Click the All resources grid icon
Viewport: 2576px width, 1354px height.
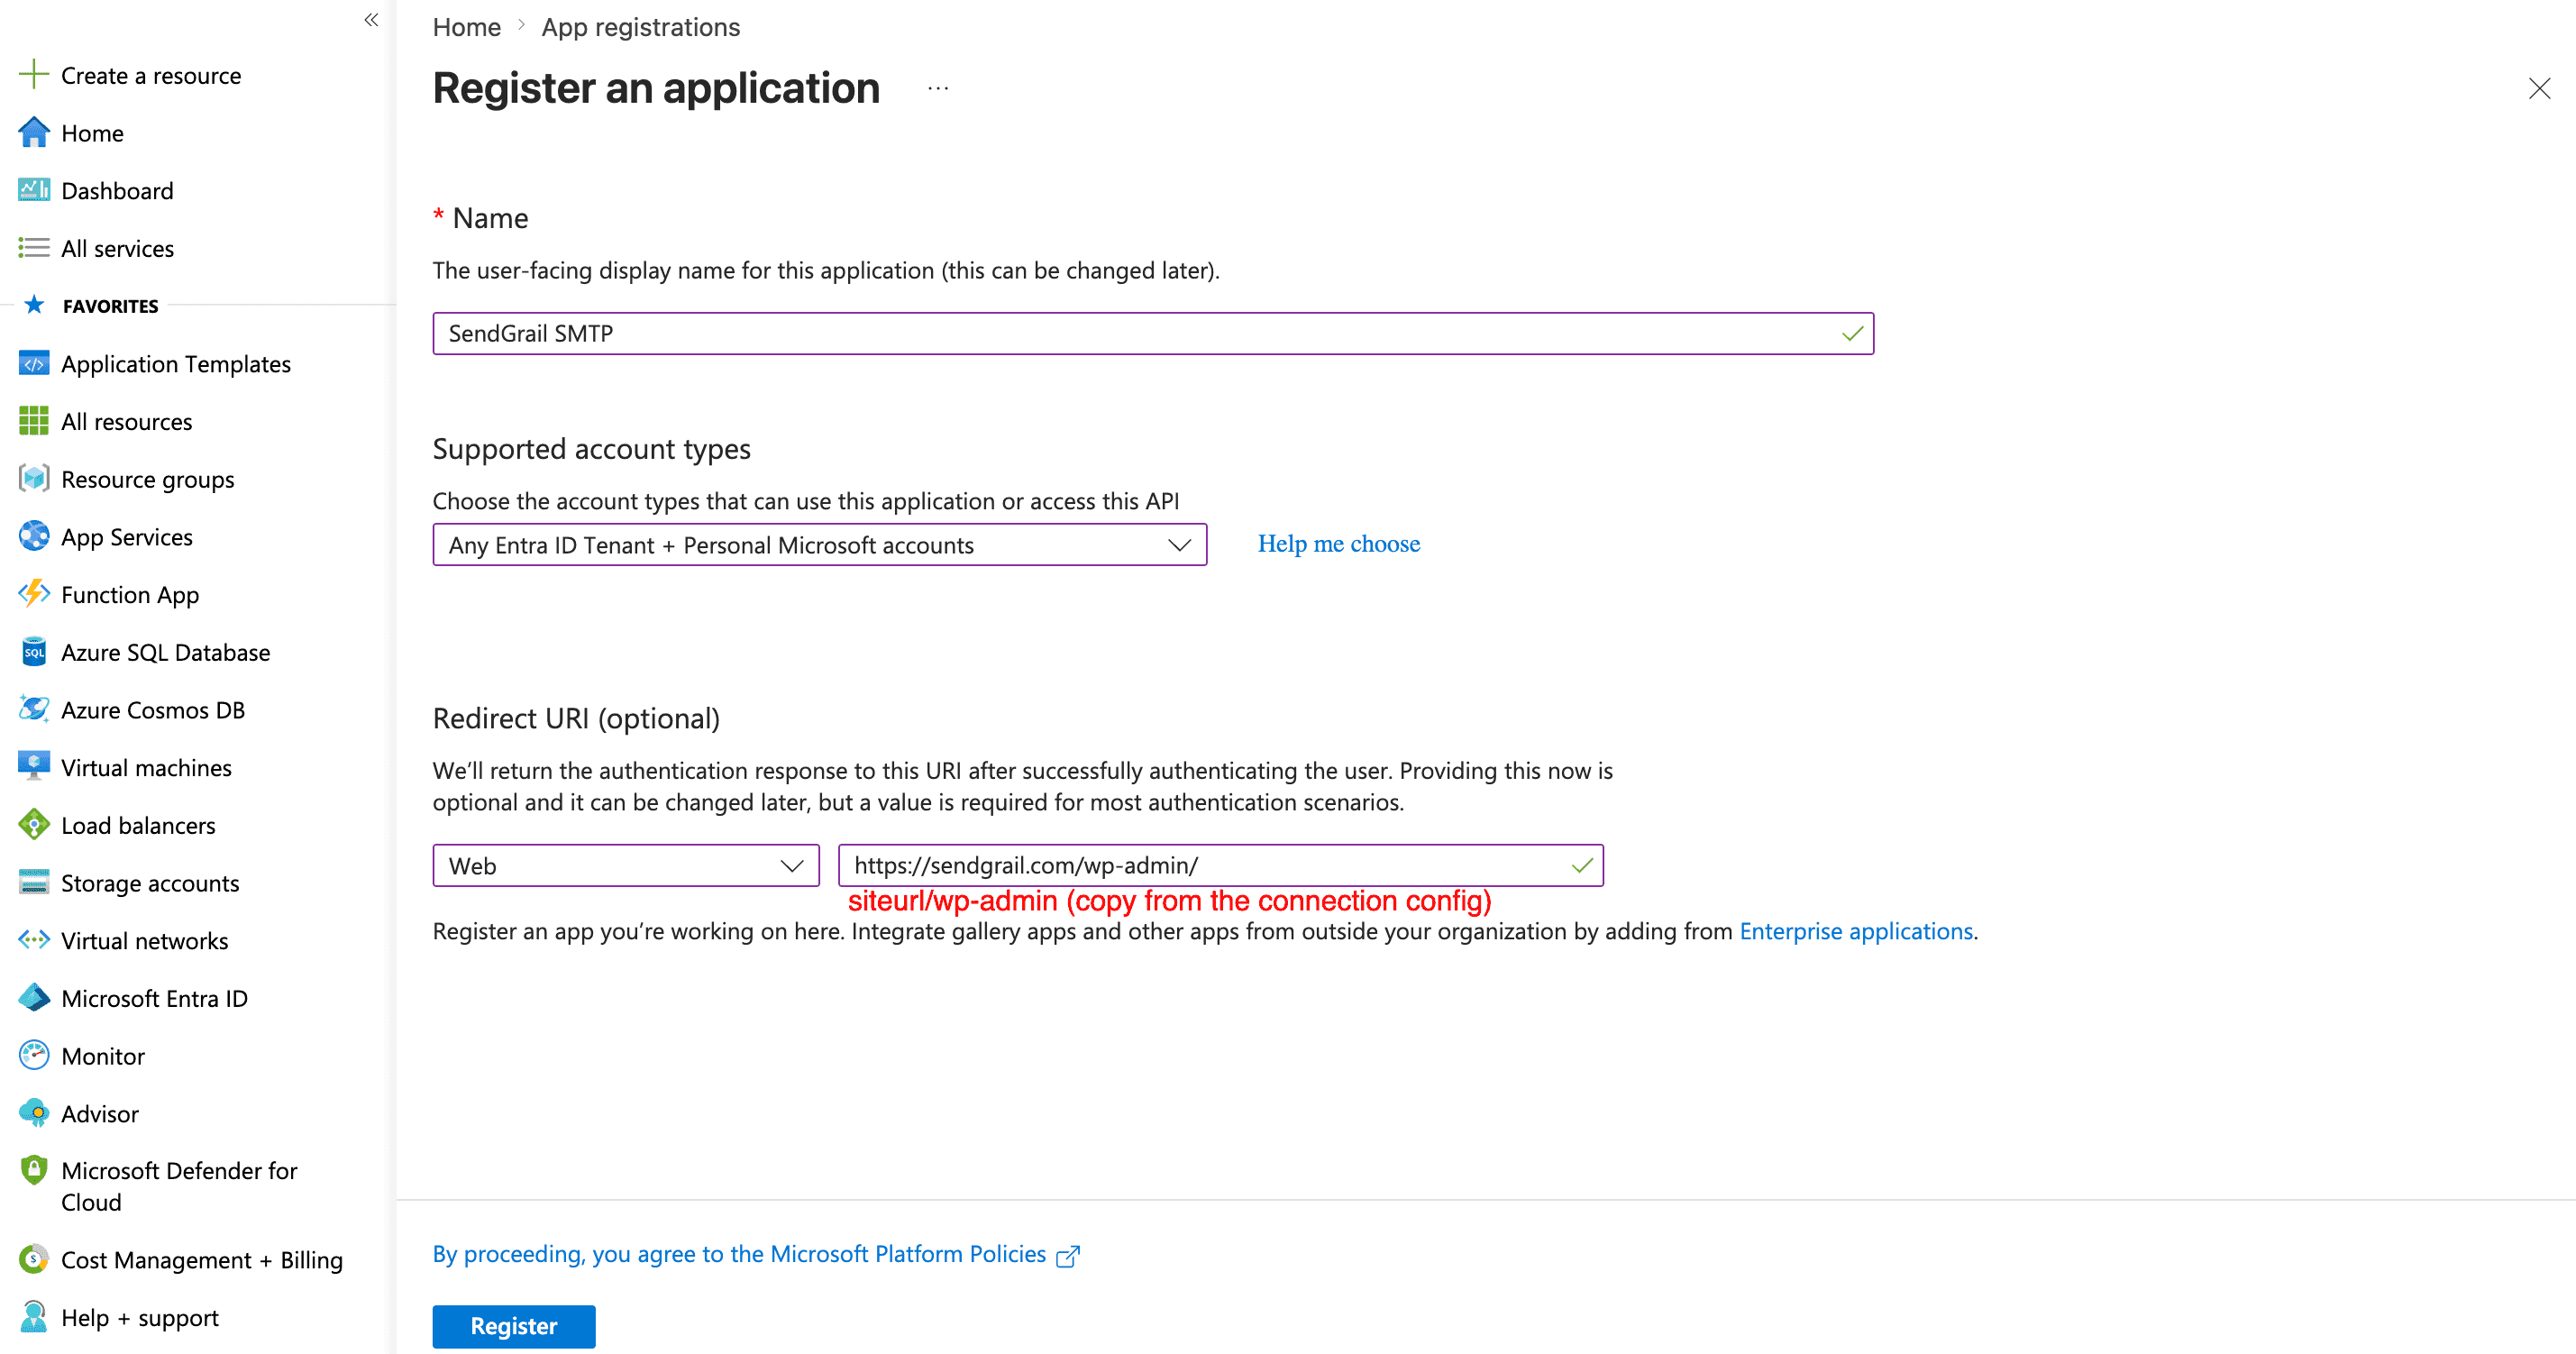[33, 421]
